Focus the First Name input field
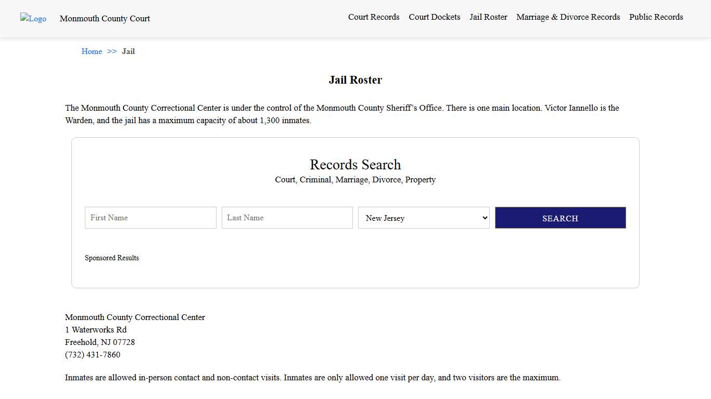The image size is (711, 399). (150, 218)
